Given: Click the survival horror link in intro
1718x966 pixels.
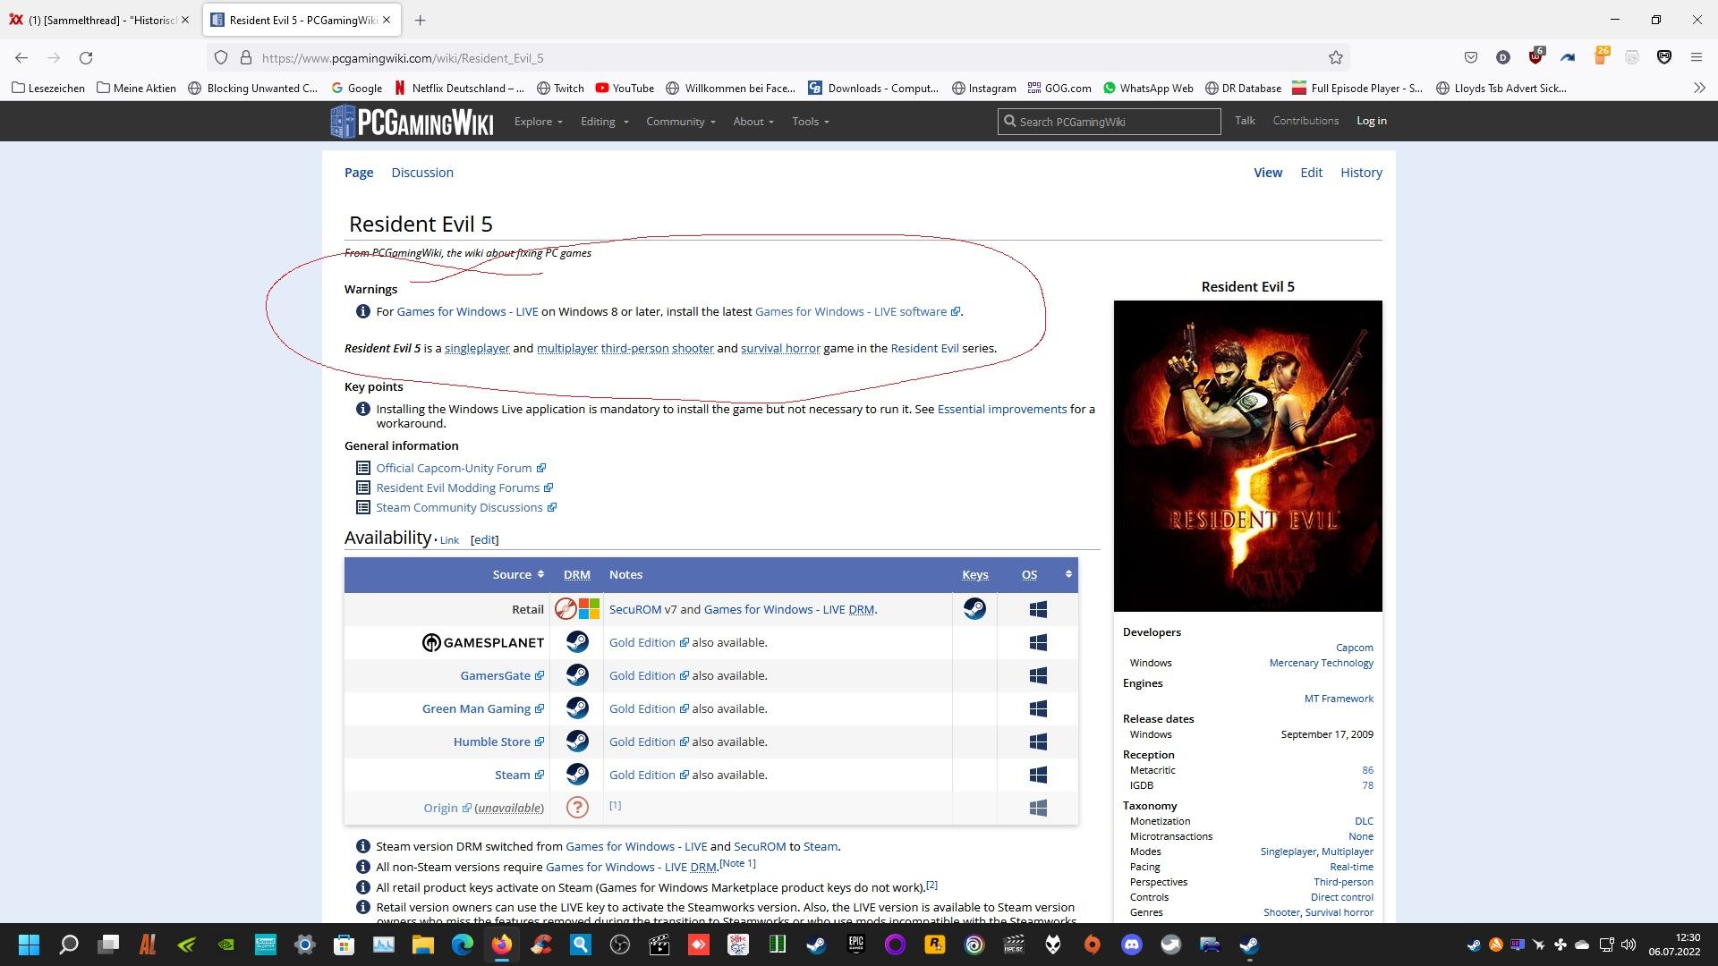Looking at the screenshot, I should click(x=780, y=348).
